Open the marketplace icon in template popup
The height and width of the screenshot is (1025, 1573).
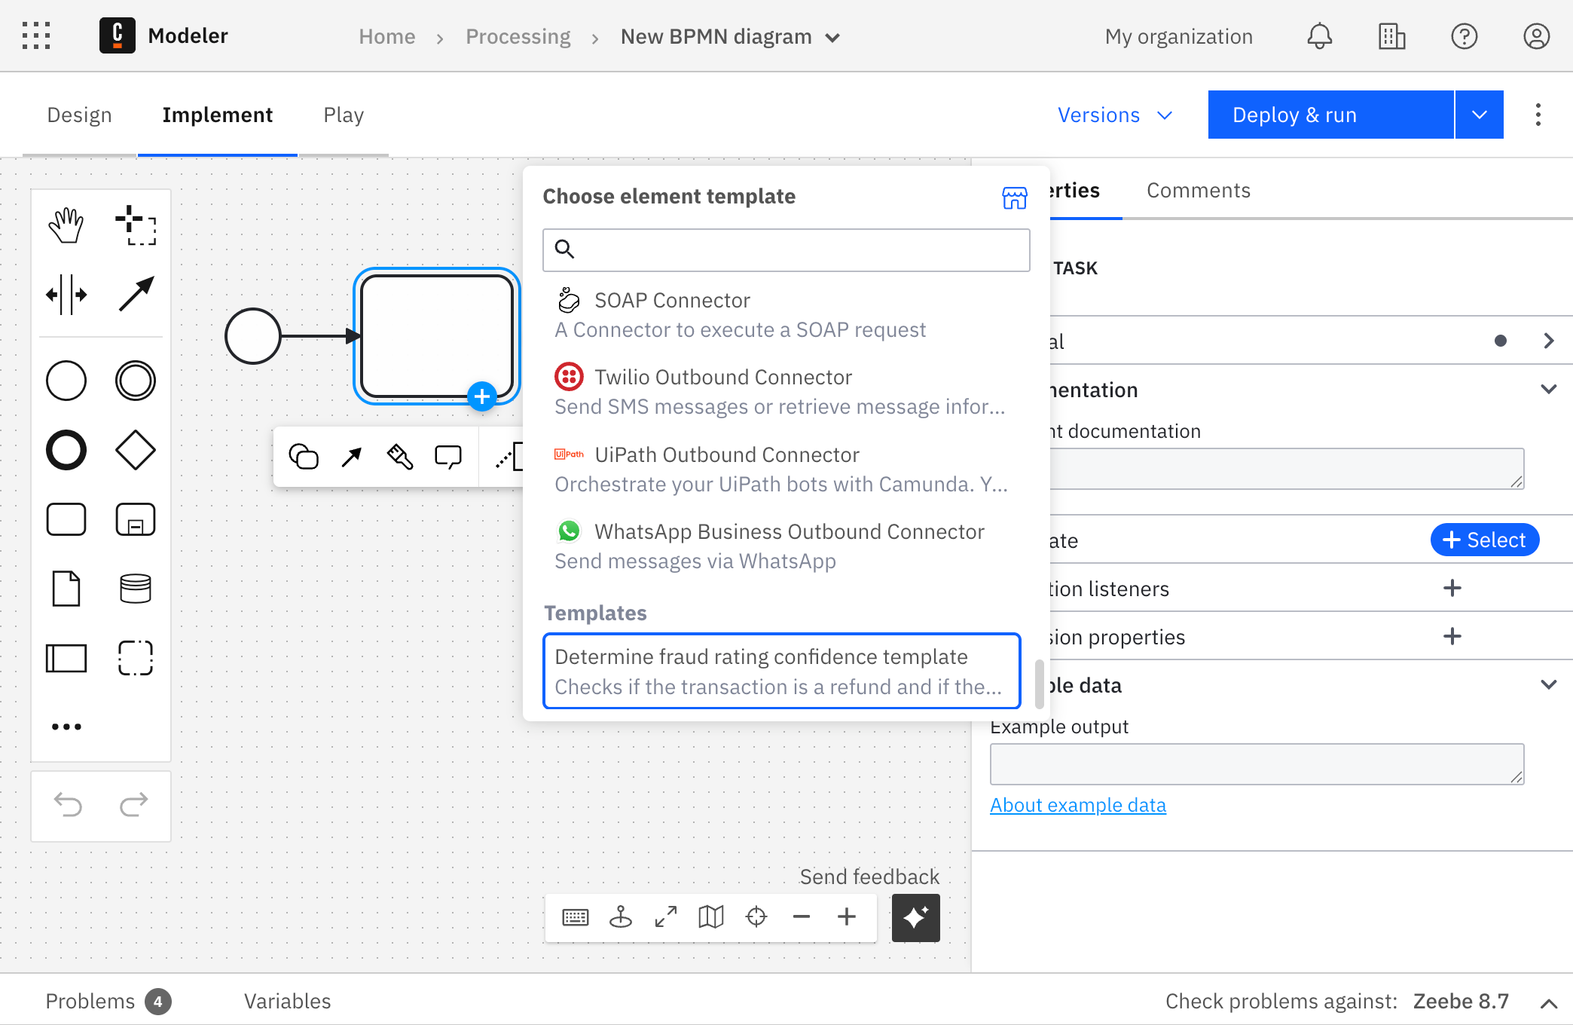point(1014,197)
